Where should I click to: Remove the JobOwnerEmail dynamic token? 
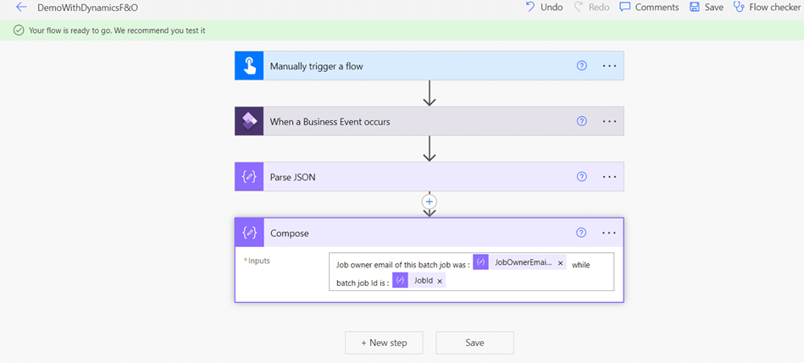560,263
